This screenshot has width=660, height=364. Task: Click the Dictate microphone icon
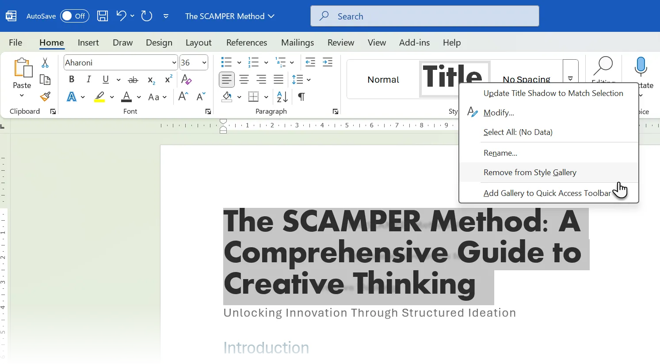(x=641, y=66)
